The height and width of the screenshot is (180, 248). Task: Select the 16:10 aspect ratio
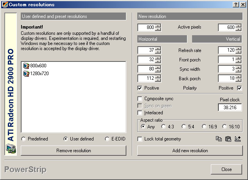(x=225, y=126)
